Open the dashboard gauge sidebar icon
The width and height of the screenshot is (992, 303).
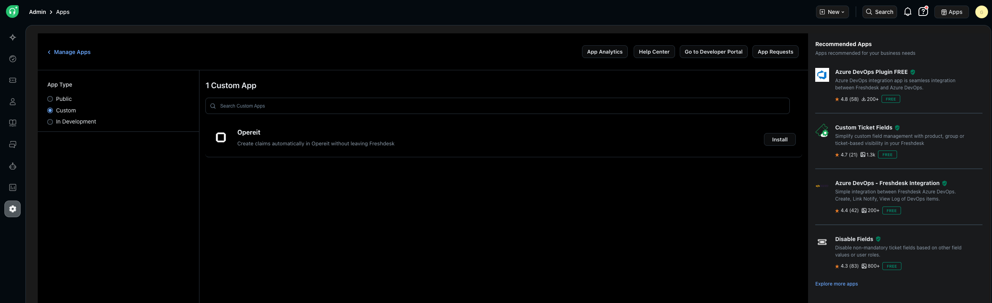pos(13,59)
